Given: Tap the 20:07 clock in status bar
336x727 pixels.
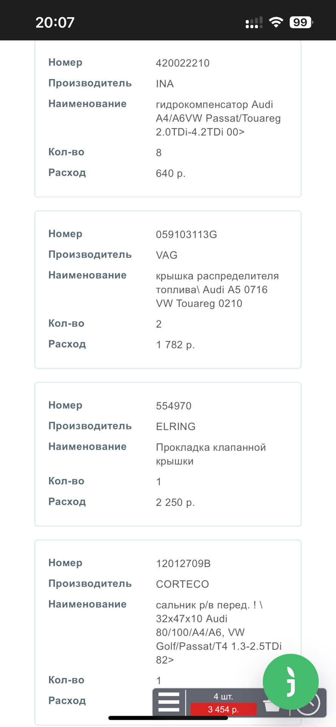Looking at the screenshot, I should [55, 22].
